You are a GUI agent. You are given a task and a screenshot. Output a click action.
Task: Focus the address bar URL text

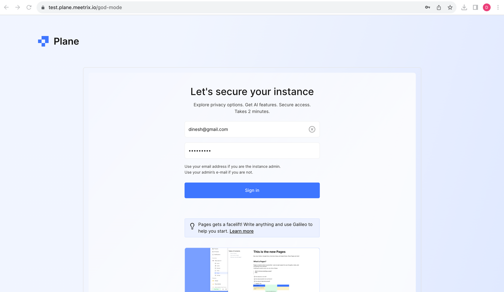[x=85, y=8]
